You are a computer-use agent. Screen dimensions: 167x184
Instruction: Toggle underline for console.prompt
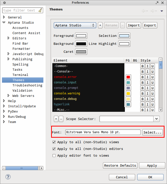click(153, 88)
